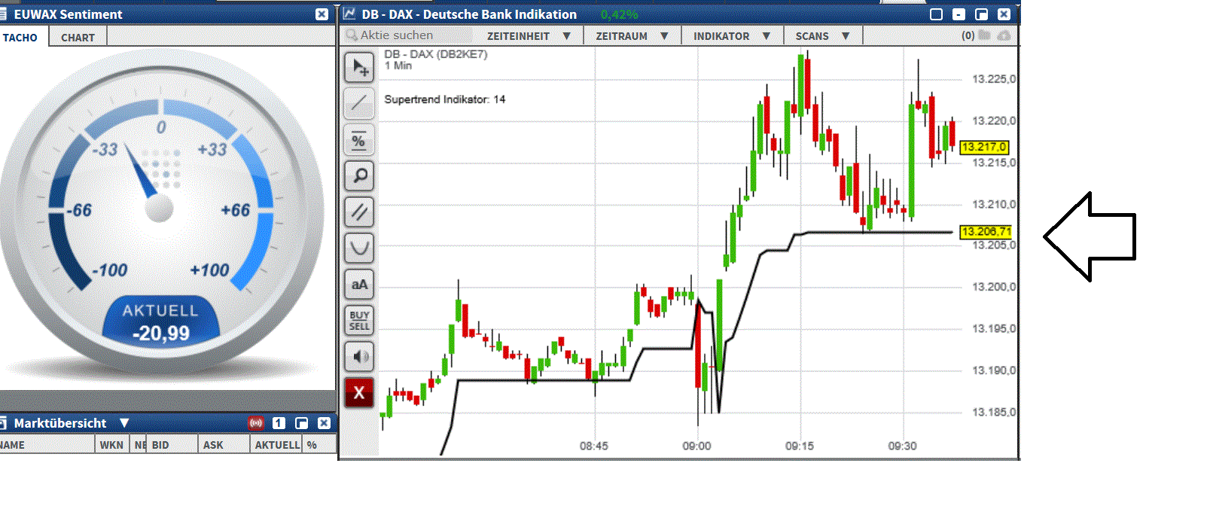This screenshot has height=515, width=1210.
Task: Open the ZEITRAUM dropdown
Action: click(632, 36)
